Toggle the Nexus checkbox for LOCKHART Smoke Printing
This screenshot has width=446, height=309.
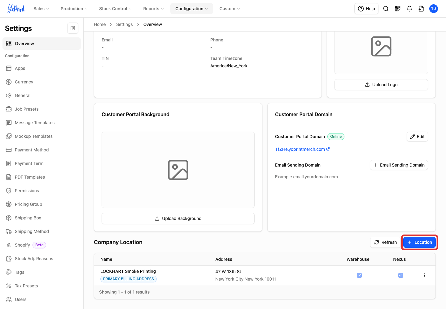click(x=401, y=275)
